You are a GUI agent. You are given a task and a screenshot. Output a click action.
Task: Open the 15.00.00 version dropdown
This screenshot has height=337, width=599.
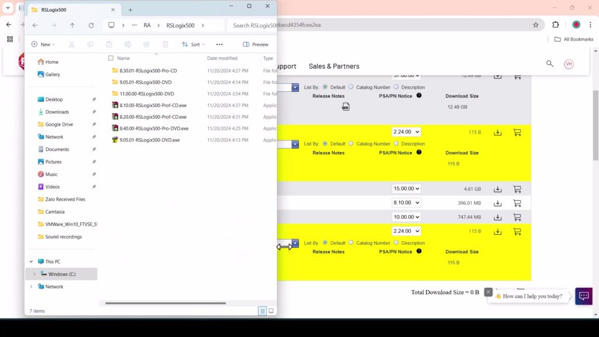[406, 189]
